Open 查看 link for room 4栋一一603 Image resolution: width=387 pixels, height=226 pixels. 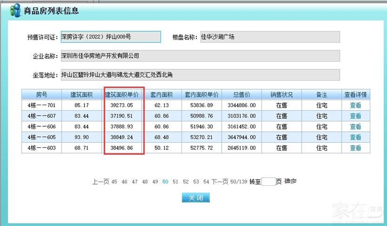[355, 147]
